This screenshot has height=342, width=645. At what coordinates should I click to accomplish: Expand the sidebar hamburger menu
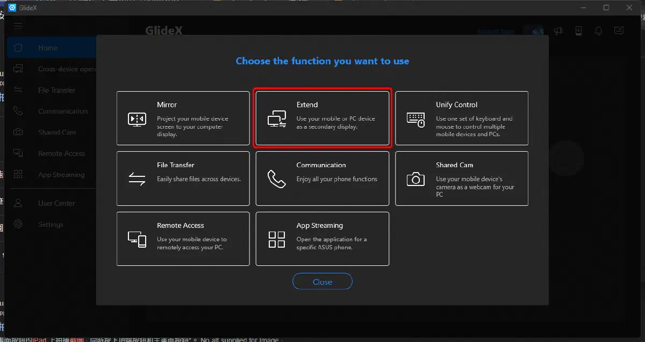point(18,26)
